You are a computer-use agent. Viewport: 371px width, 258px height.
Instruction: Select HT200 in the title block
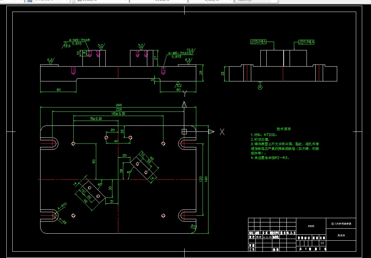click(311, 226)
